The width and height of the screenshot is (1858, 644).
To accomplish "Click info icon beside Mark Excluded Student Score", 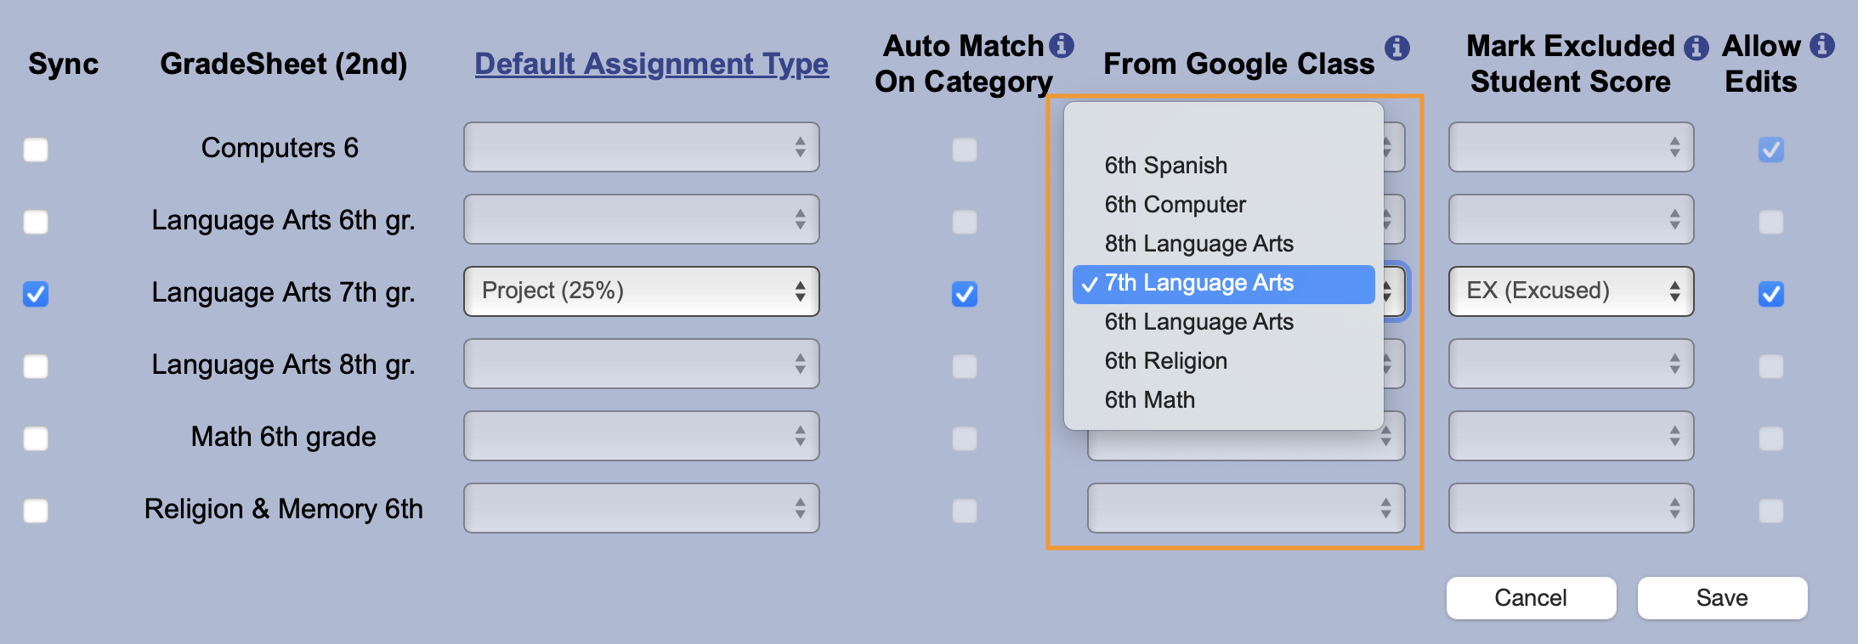I will pos(1697,47).
